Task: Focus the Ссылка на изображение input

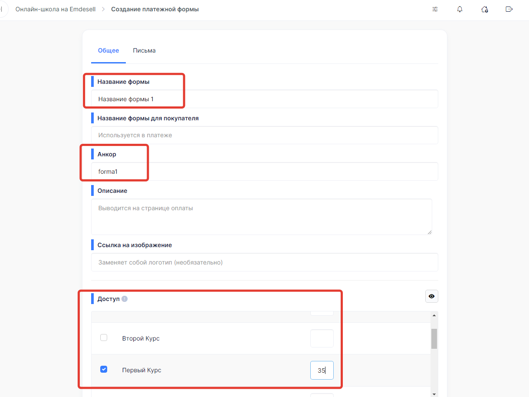Action: (x=264, y=262)
